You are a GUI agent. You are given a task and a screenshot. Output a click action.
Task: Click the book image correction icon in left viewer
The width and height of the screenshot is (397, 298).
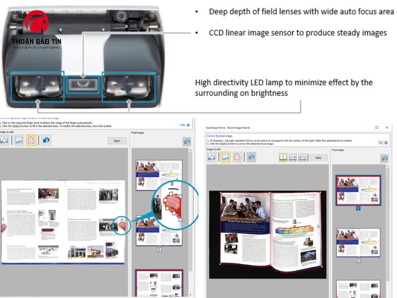click(x=18, y=141)
